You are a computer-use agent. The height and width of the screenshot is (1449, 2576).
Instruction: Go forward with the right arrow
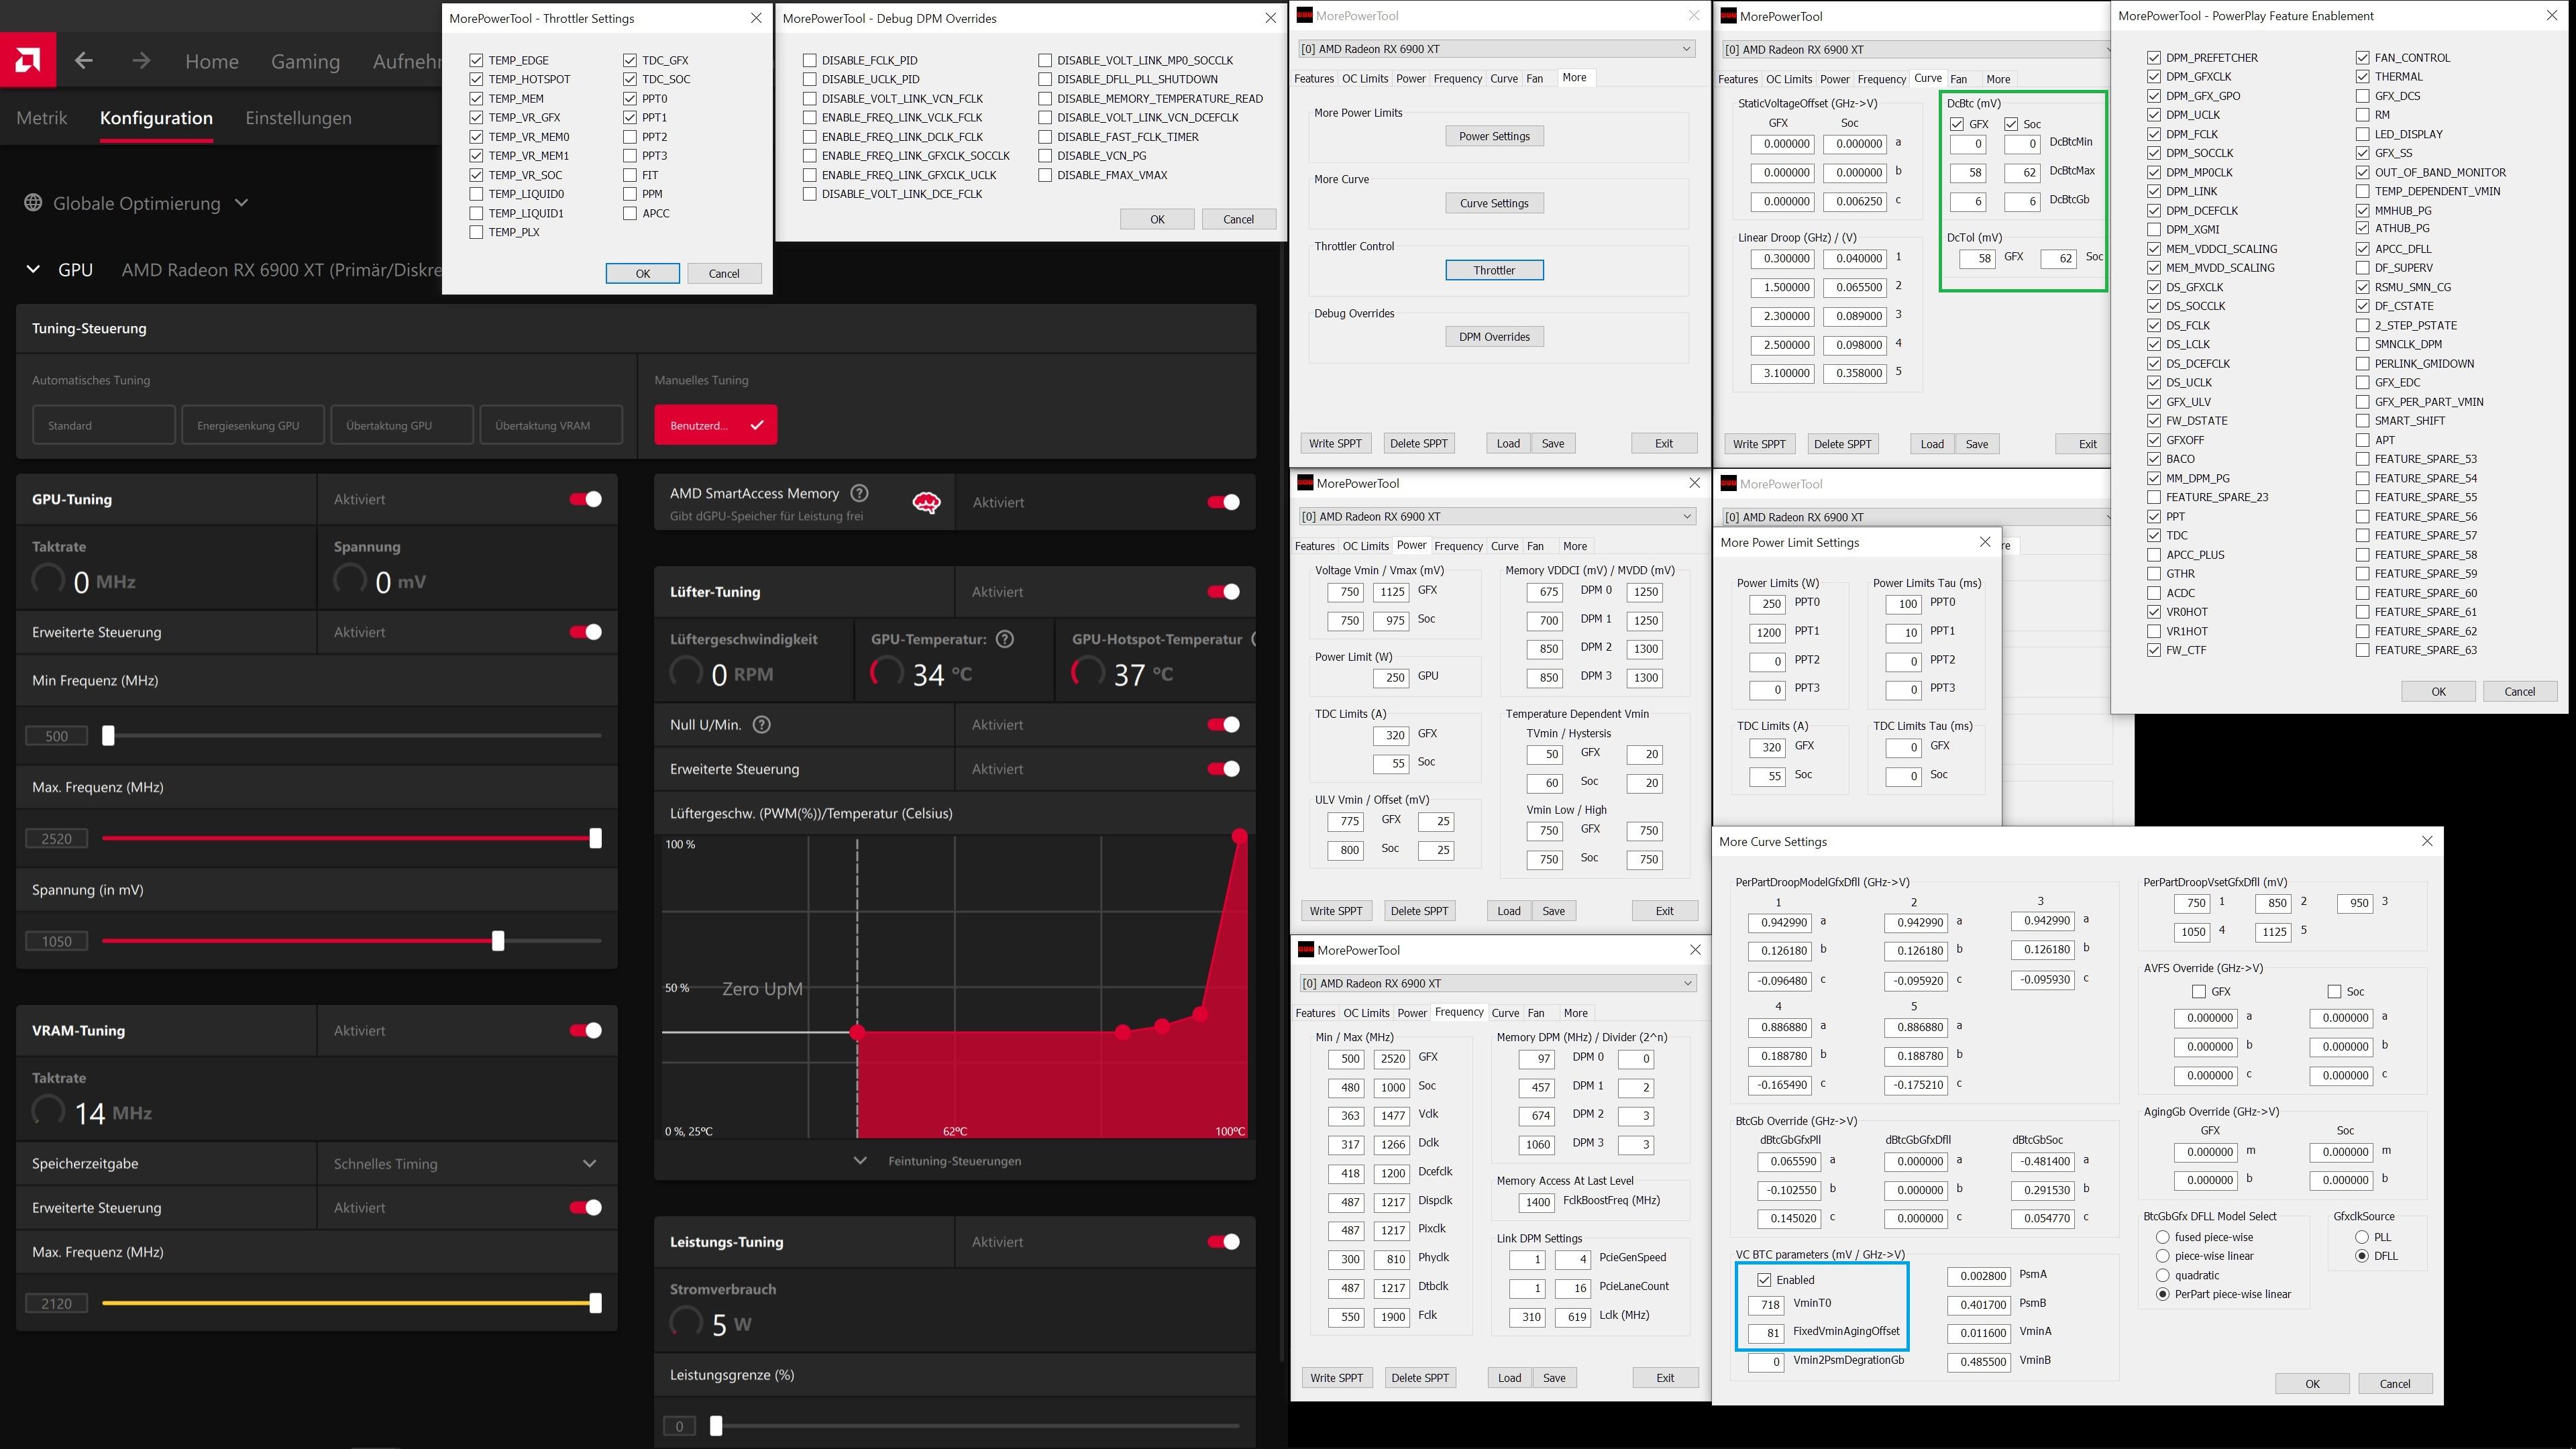coord(141,61)
